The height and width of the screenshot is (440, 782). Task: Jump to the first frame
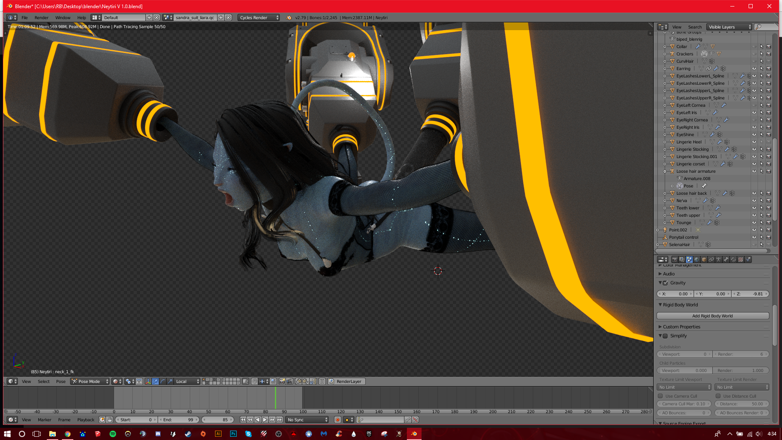243,420
